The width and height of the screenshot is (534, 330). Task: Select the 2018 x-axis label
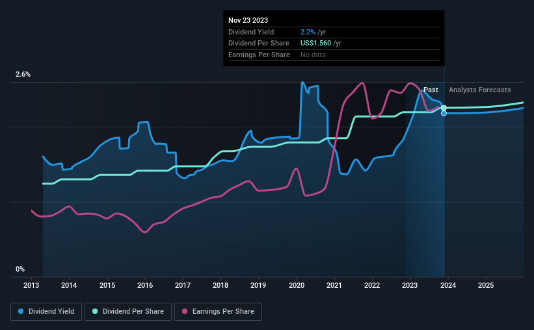(x=220, y=285)
